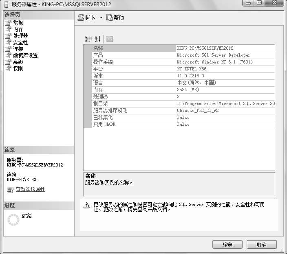Open the 脚本 dropdown arrow
This screenshot has height=254, width=287.
(101, 18)
